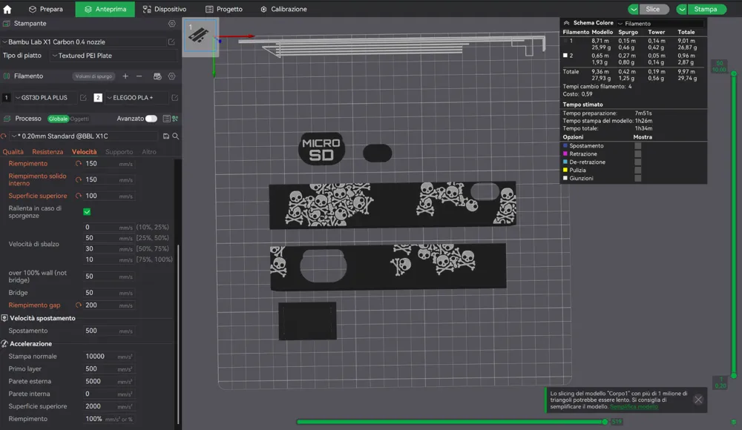Switch to the Dispositivo tab
Screen dimensions: 742x430
click(x=165, y=9)
